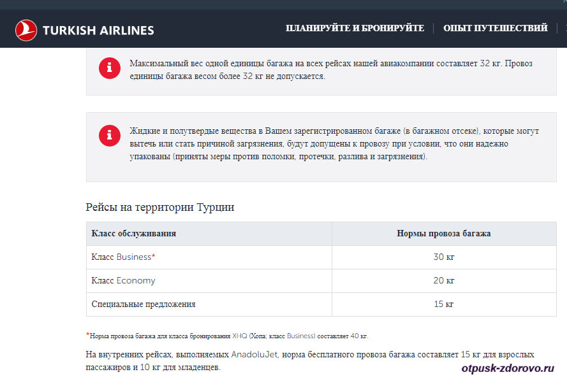Click the 20 кг baggage allowance cell
The width and height of the screenshot is (567, 379).
443,281
